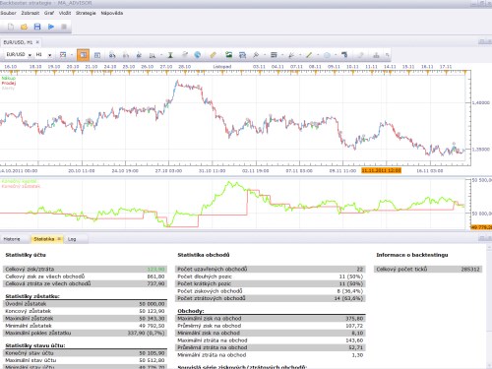Screen dimensions: 492x369
Task: Click the Prodej legend label on chart
Action: pos(9,83)
